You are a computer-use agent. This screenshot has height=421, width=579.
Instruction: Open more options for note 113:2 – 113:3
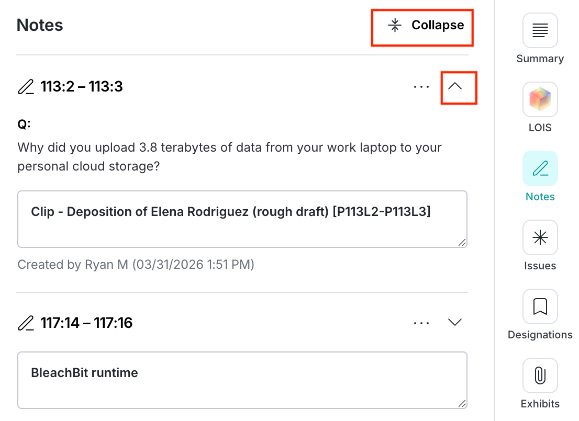click(x=421, y=87)
